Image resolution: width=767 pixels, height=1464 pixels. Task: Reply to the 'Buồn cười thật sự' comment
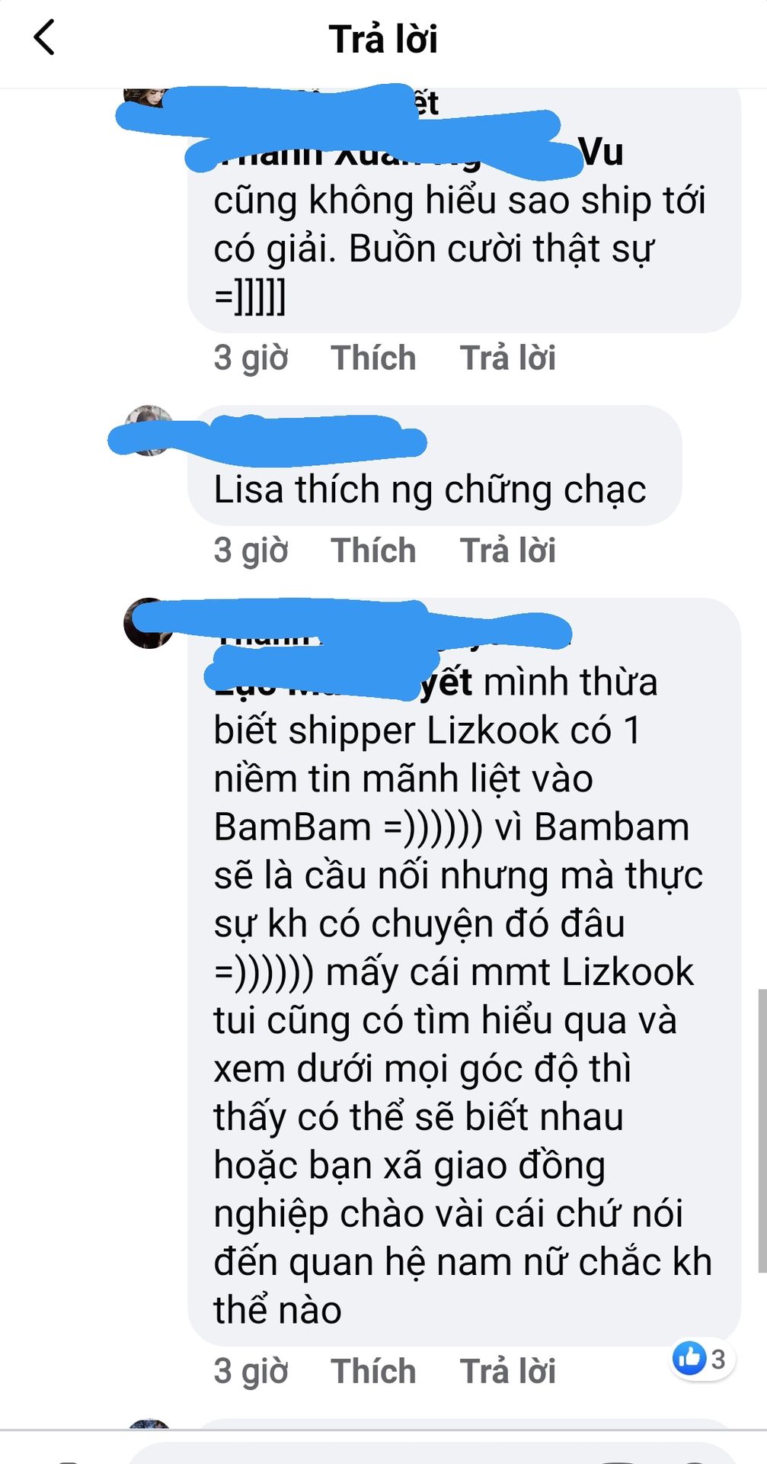pyautogui.click(x=508, y=358)
